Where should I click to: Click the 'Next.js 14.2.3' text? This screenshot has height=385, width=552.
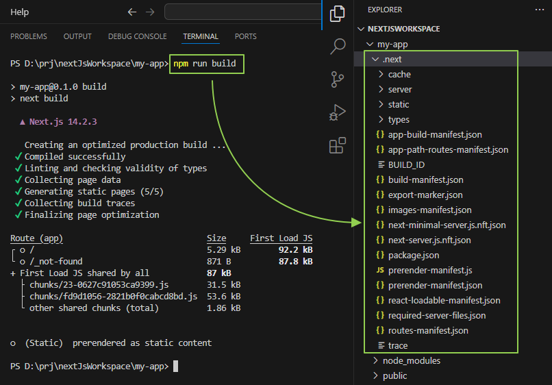pos(63,122)
